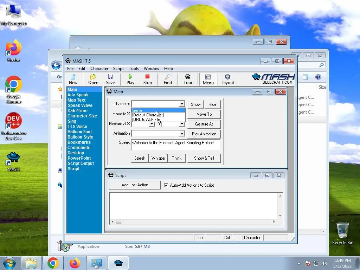Expand the Animation dropdown

[x=182, y=133]
